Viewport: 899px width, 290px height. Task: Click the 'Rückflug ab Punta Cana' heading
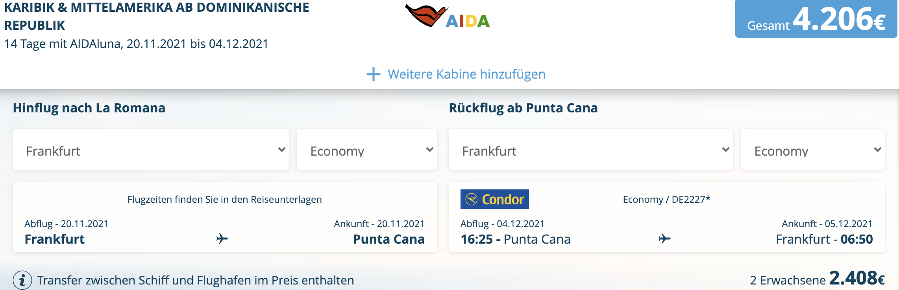click(x=523, y=108)
